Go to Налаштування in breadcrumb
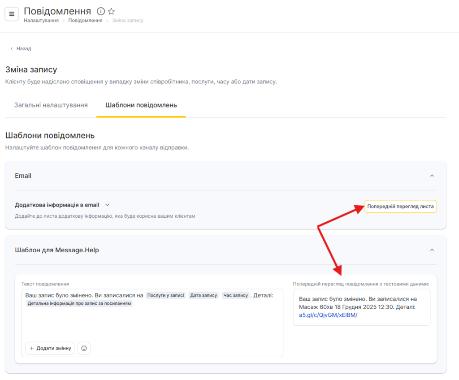 click(41, 21)
